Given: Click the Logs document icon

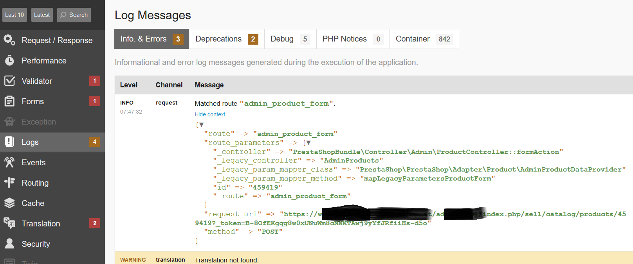Looking at the screenshot, I should click(x=9, y=142).
